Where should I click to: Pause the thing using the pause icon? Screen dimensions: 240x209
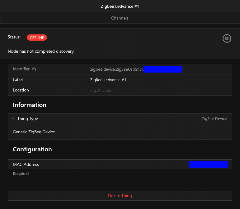coord(227,38)
